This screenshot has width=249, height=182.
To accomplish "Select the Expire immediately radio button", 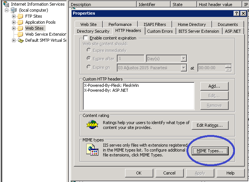I will pos(89,50).
